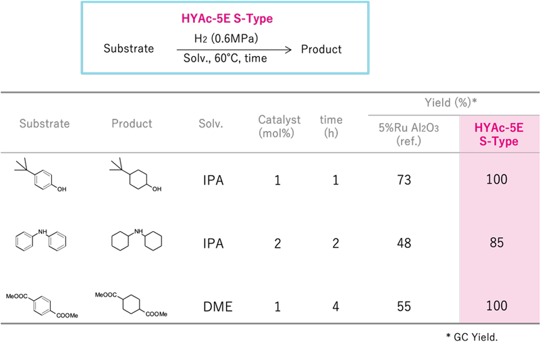Screen dimensions: 540x350
Task: Click the Catalyst (mol%) column header
Action: 279,126
